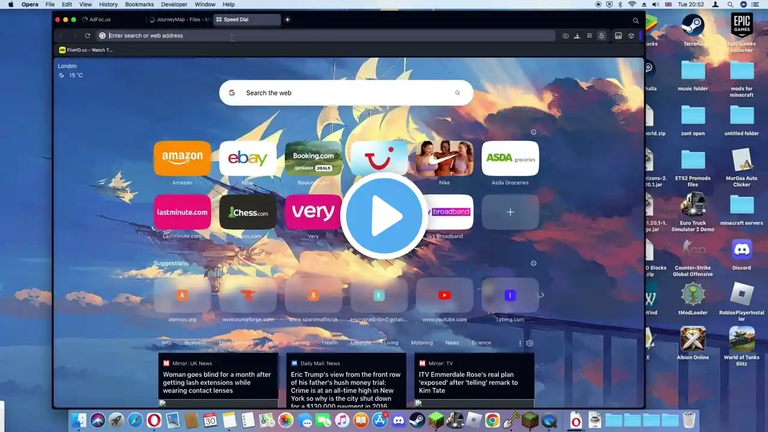The width and height of the screenshot is (768, 432).
Task: Click the reload page icon
Action: point(88,36)
